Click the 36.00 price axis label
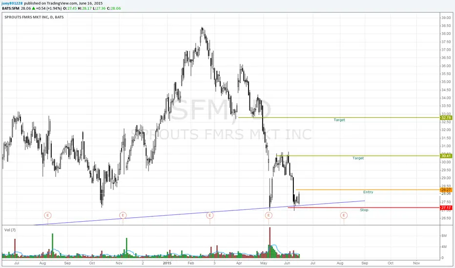The width and height of the screenshot is (455, 268). point(446,66)
